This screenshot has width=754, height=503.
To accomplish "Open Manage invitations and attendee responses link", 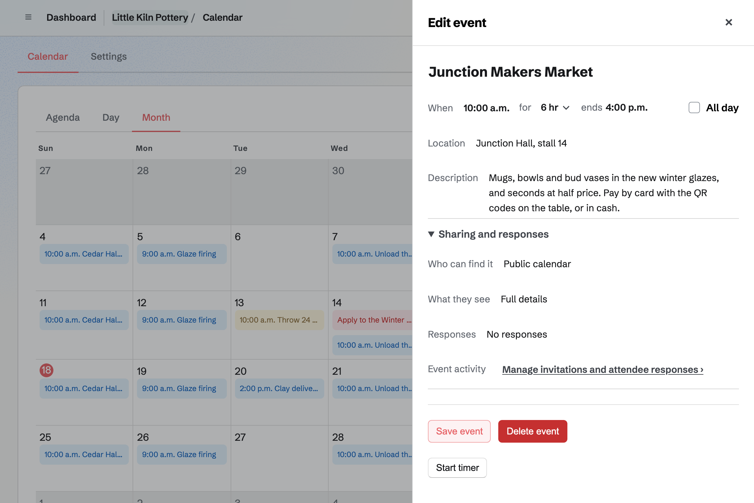I will click(x=603, y=370).
